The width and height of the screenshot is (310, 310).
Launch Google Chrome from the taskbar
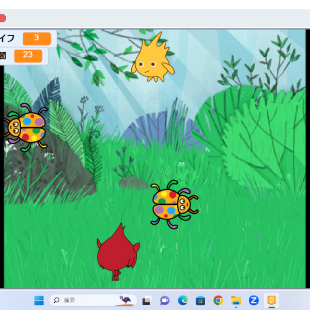[218, 300]
